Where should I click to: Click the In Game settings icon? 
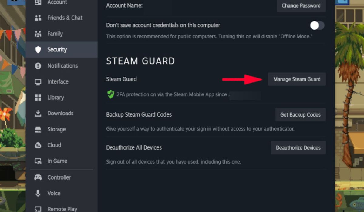click(x=38, y=161)
